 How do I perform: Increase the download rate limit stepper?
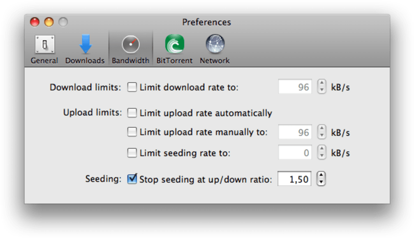point(321,83)
